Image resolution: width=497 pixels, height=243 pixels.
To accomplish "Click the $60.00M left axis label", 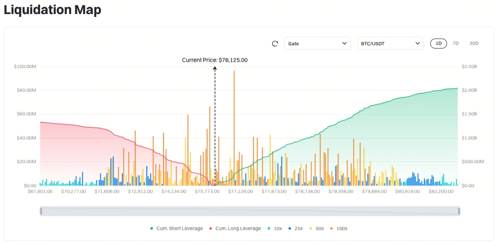I will click(x=26, y=114).
